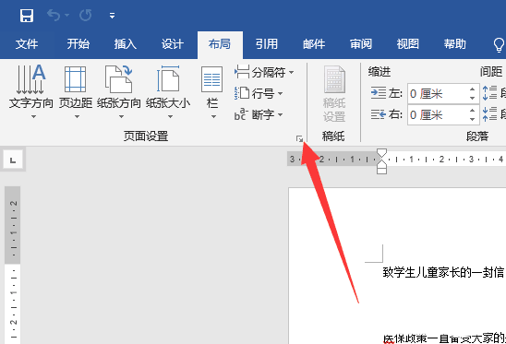Click the first line indent ruler marker
The image size is (506, 344).
click(x=381, y=153)
